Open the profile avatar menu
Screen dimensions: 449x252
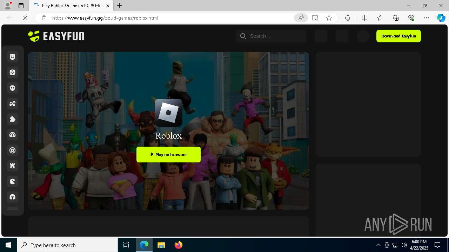[x=8, y=6]
